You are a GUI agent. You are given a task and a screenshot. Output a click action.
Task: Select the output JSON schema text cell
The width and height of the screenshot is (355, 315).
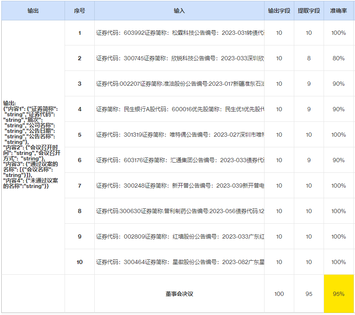33,145
